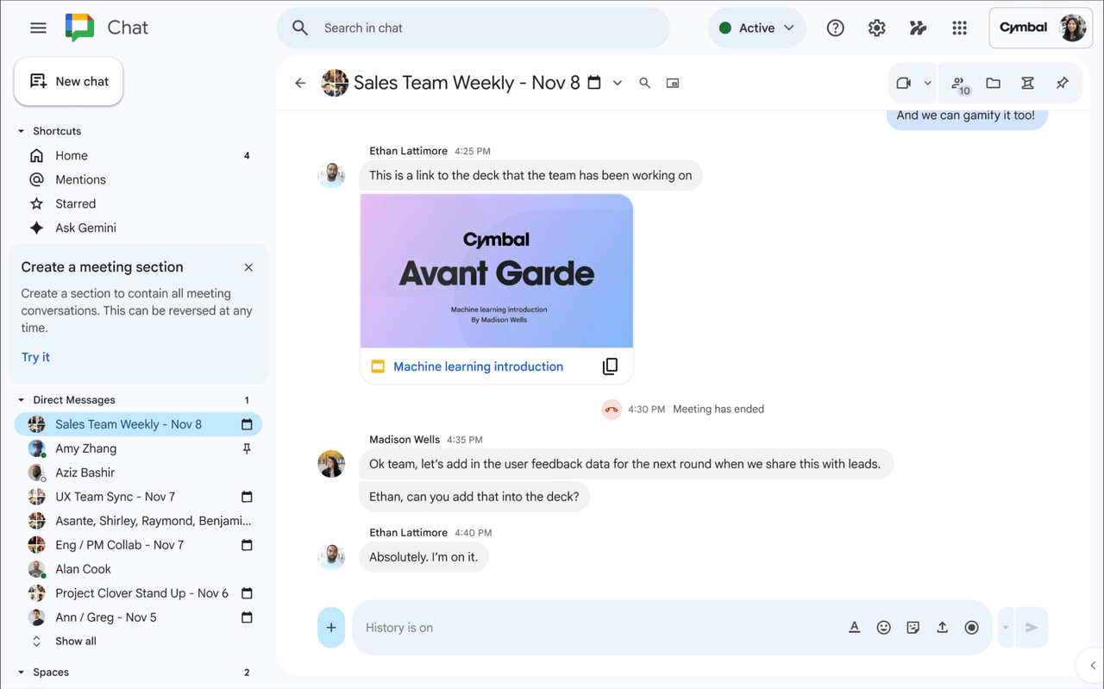This screenshot has width=1104, height=689.
Task: Change your Active availability status
Action: pyautogui.click(x=756, y=27)
